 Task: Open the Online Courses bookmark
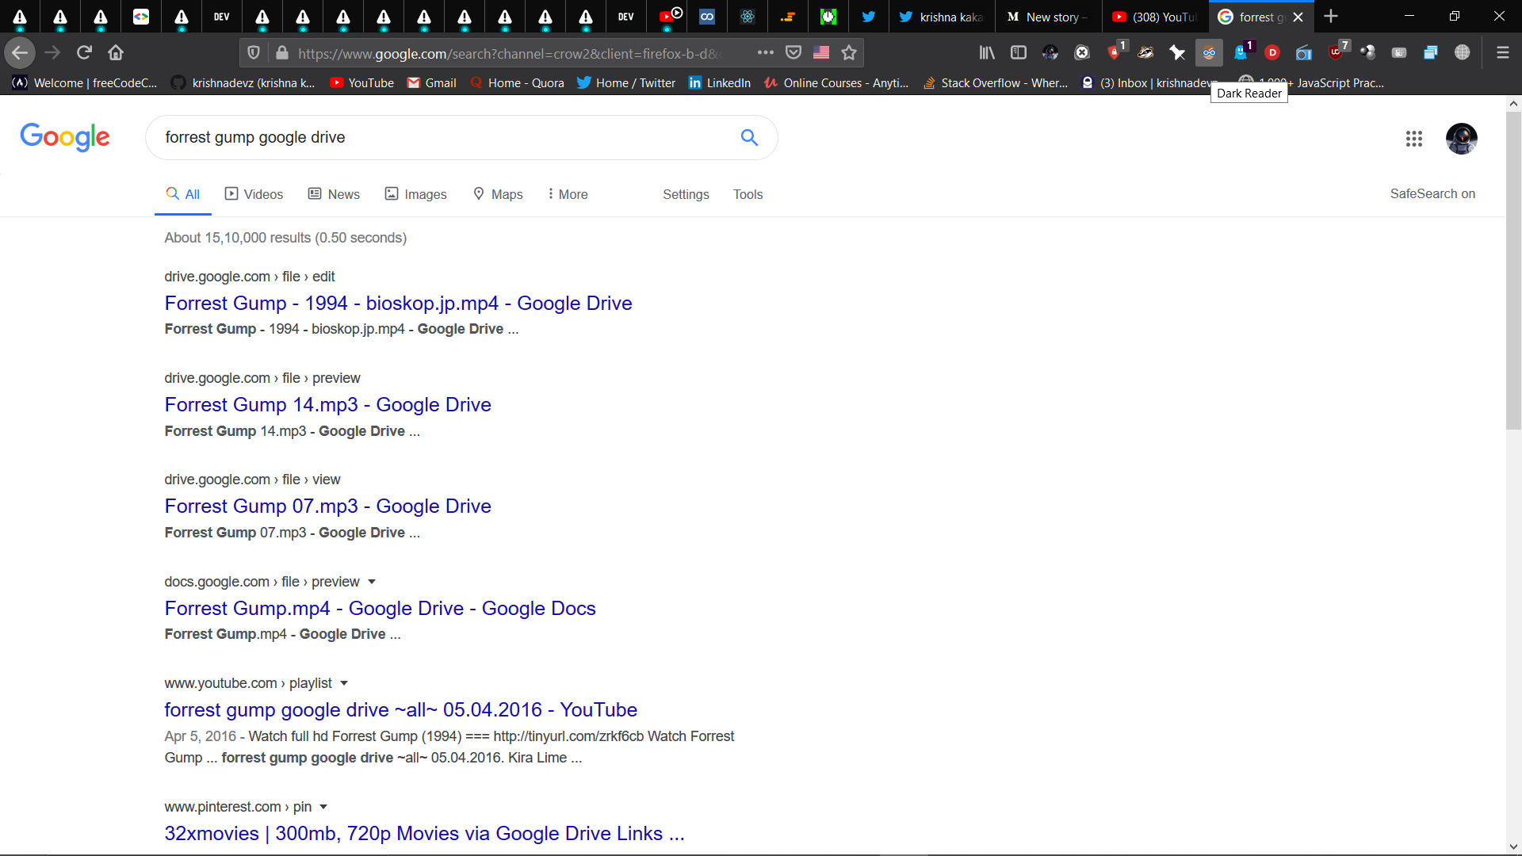coord(836,82)
